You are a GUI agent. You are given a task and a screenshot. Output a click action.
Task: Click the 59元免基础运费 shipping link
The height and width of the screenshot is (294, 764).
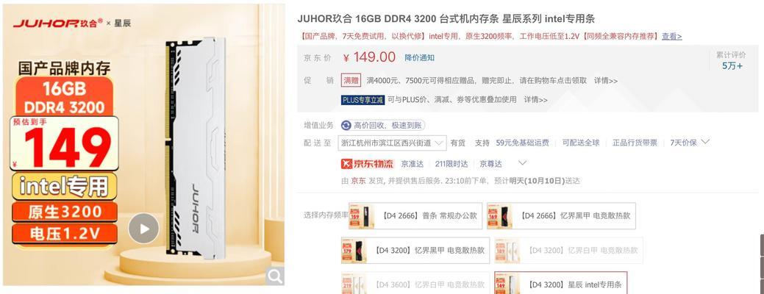point(522,143)
